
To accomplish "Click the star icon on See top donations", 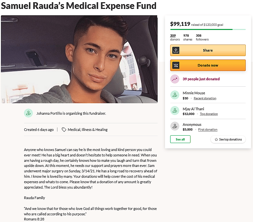I will click(x=216, y=140).
